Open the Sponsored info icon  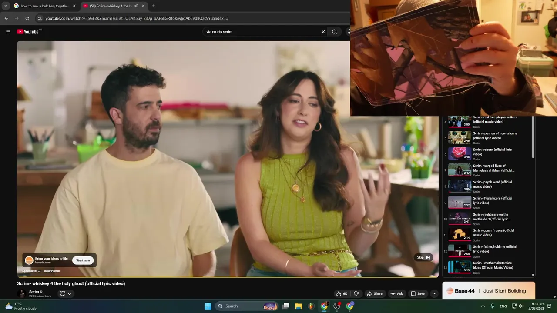tap(39, 271)
